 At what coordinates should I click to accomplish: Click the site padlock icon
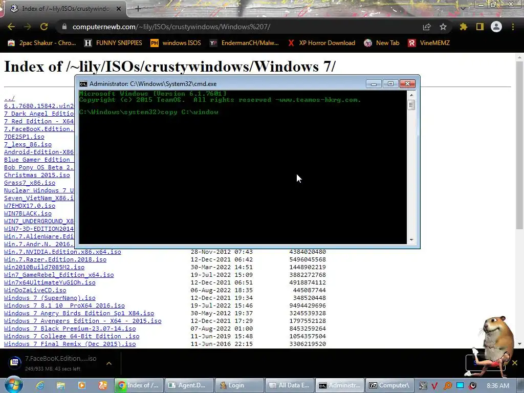coord(64,27)
